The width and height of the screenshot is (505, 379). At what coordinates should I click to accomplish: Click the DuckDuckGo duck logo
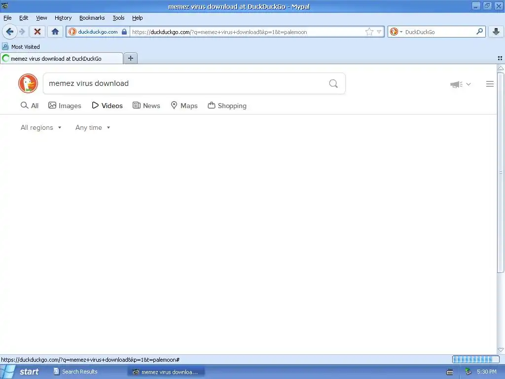point(28,83)
